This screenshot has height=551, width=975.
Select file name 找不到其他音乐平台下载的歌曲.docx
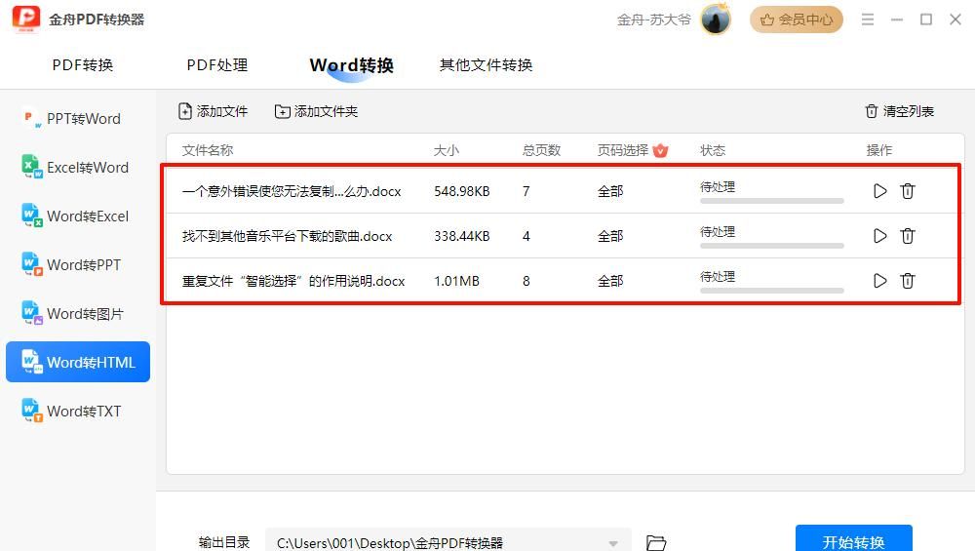point(288,236)
